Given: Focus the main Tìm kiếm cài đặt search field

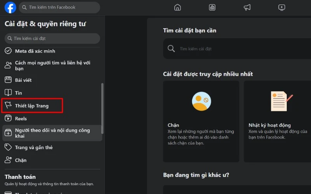Looking at the screenshot, I should (x=237, y=48).
